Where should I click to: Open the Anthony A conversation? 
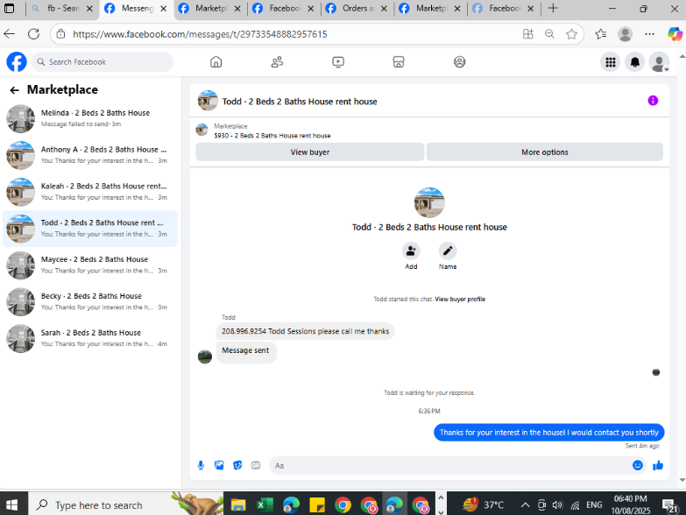coord(90,155)
